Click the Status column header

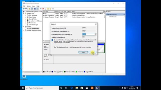(x=88, y=12)
